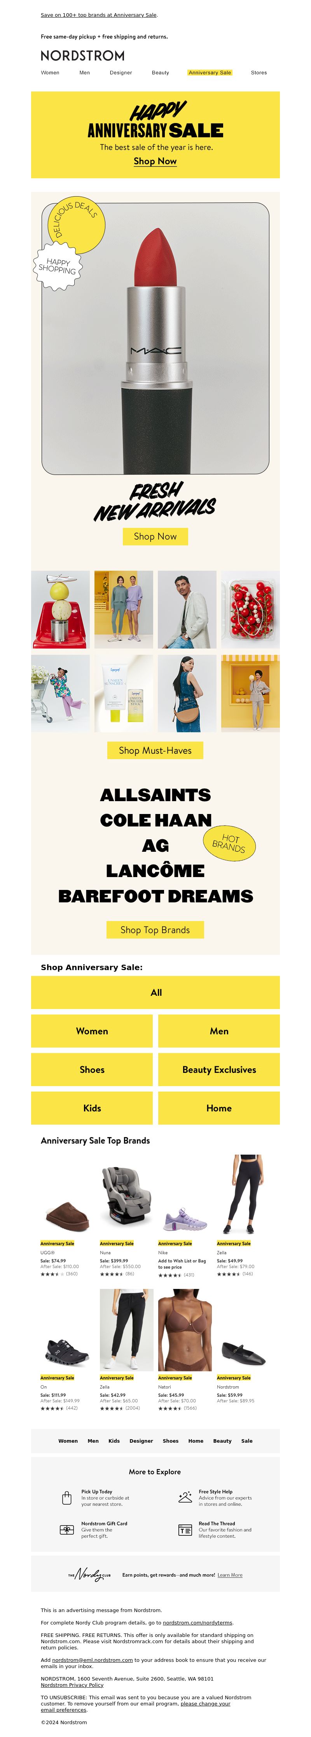This screenshot has height=1737, width=311.
Task: Open Anniversary Sale in top navigation
Action: point(210,72)
